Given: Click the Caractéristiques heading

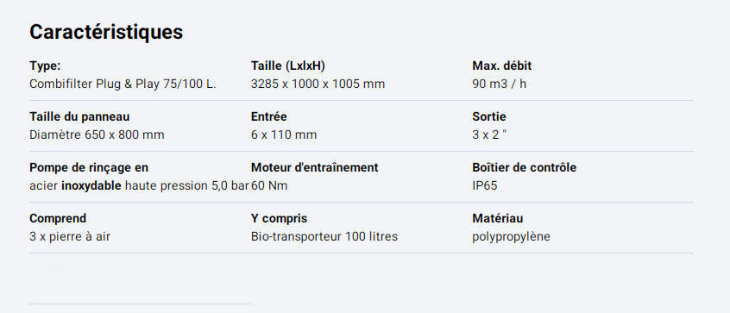Looking at the screenshot, I should (106, 32).
